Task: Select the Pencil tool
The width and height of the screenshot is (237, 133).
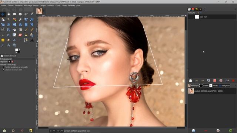Action: point(32,30)
